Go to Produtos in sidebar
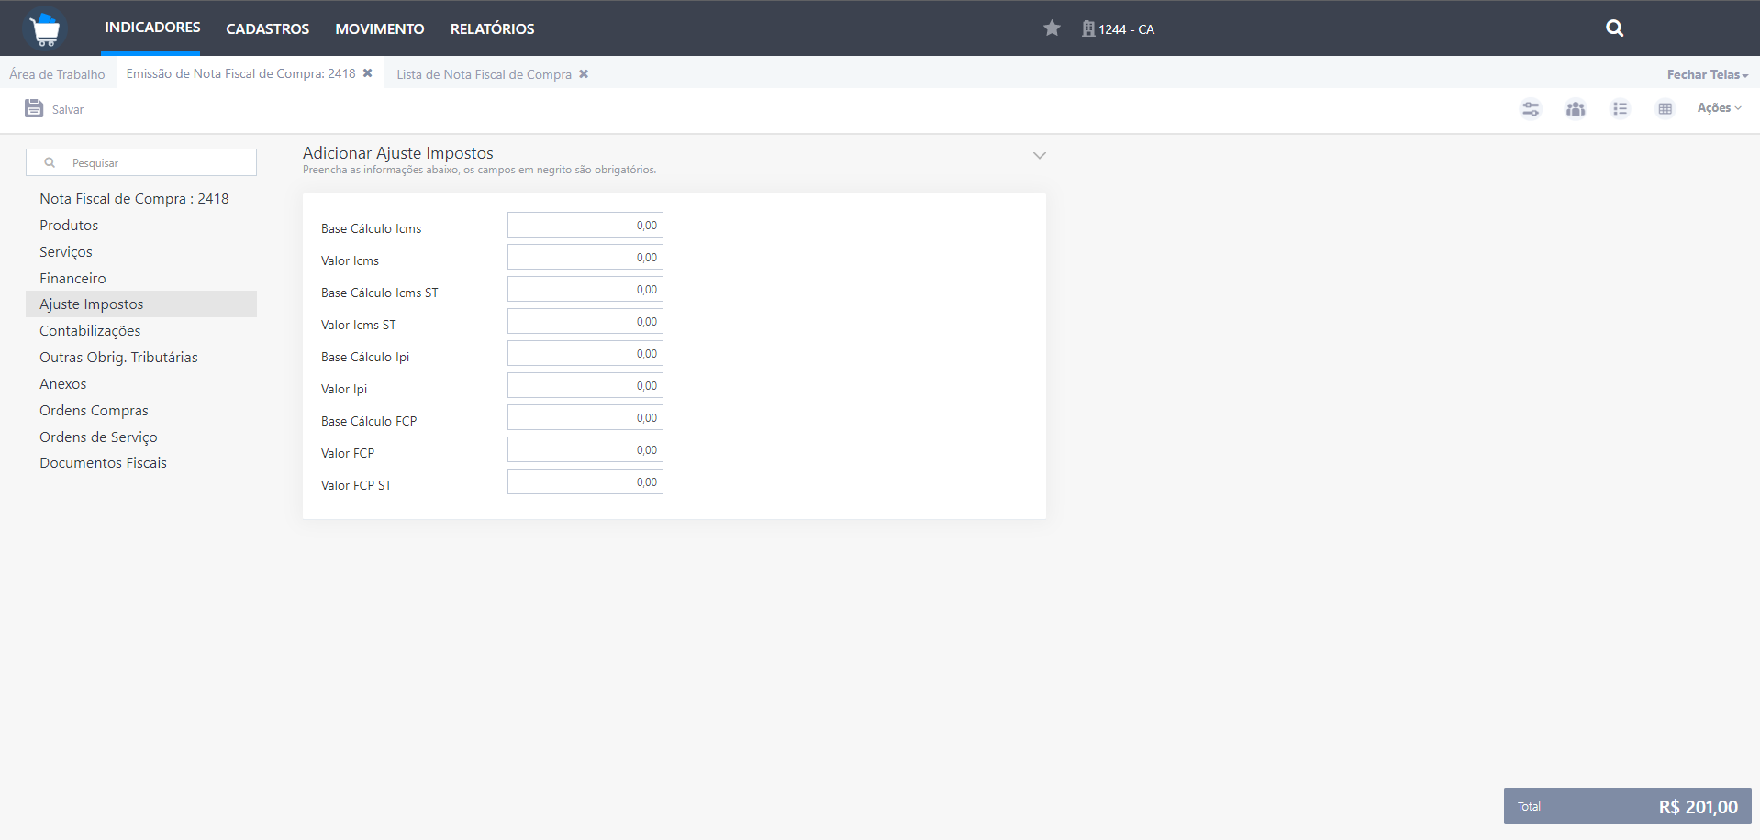 point(69,225)
